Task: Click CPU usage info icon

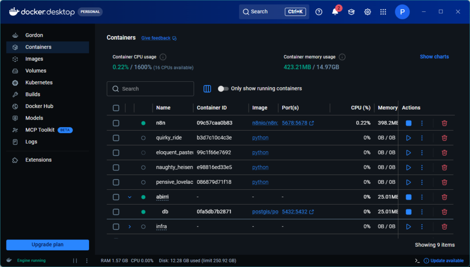Action: tap(163, 57)
